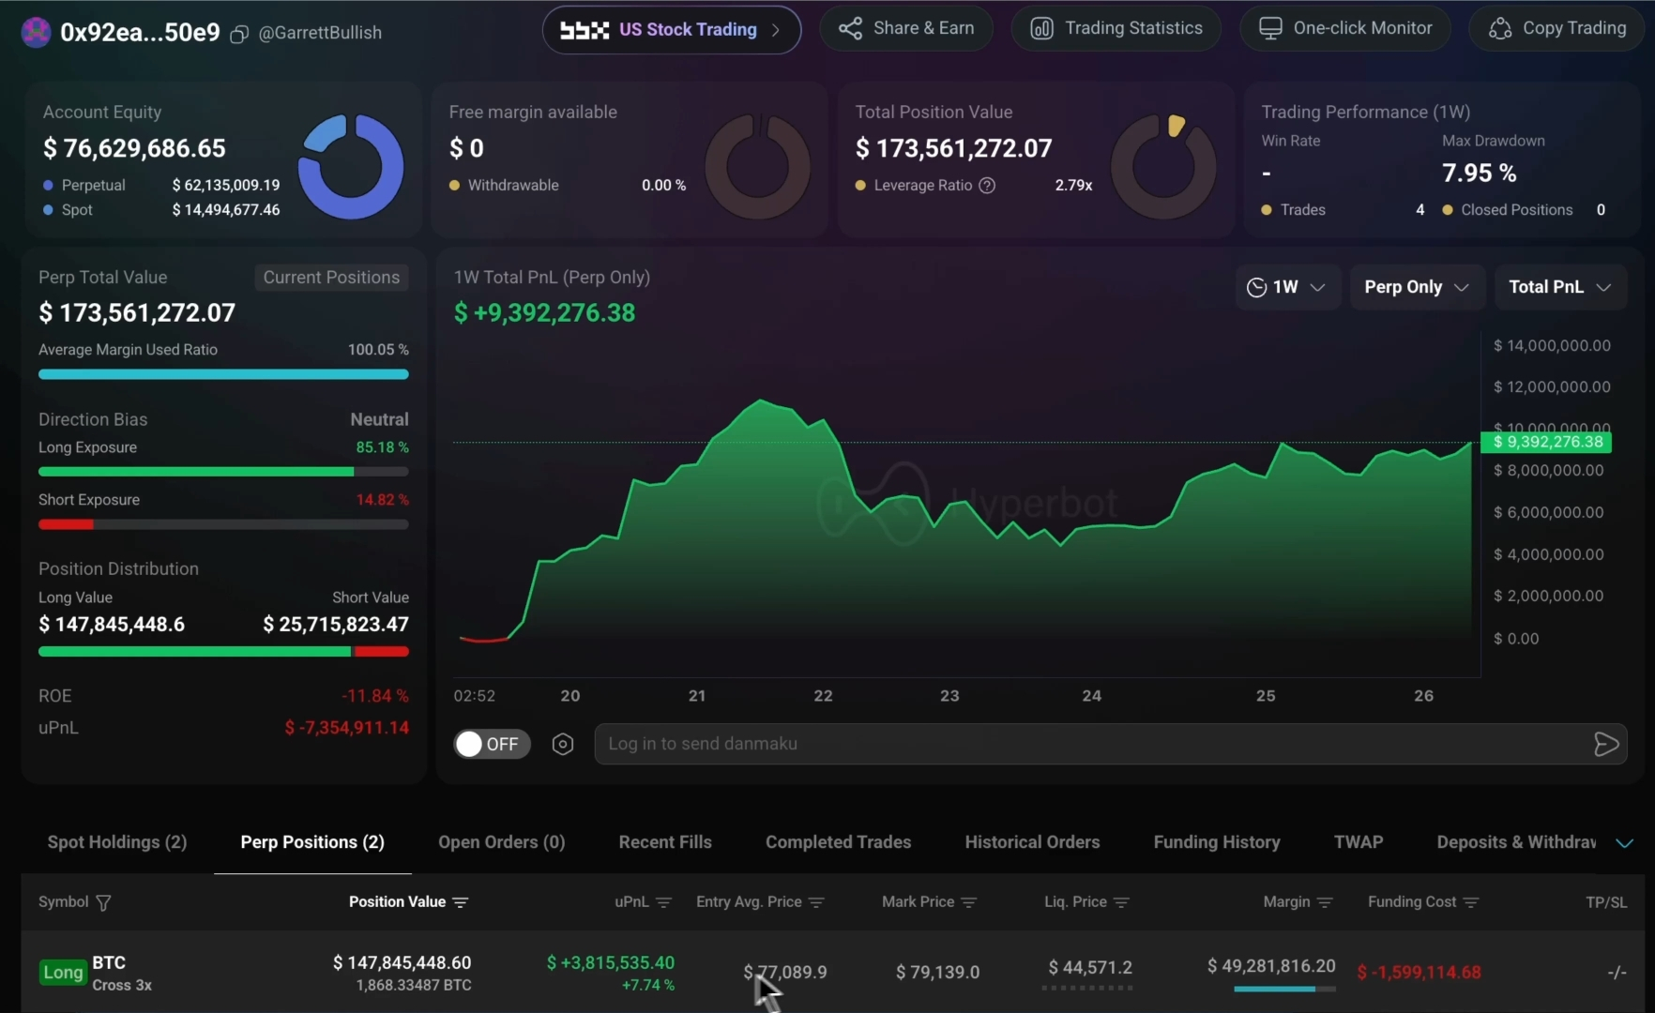Open Deposits & Withdrawals tab

point(1516,842)
